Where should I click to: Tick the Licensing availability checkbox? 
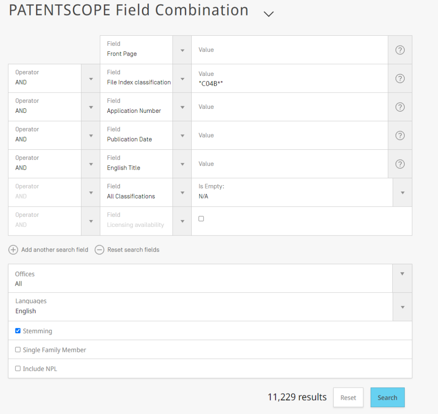tap(201, 219)
